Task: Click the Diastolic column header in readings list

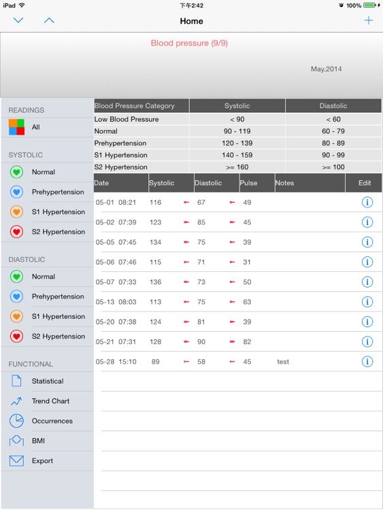Action: (x=217, y=183)
